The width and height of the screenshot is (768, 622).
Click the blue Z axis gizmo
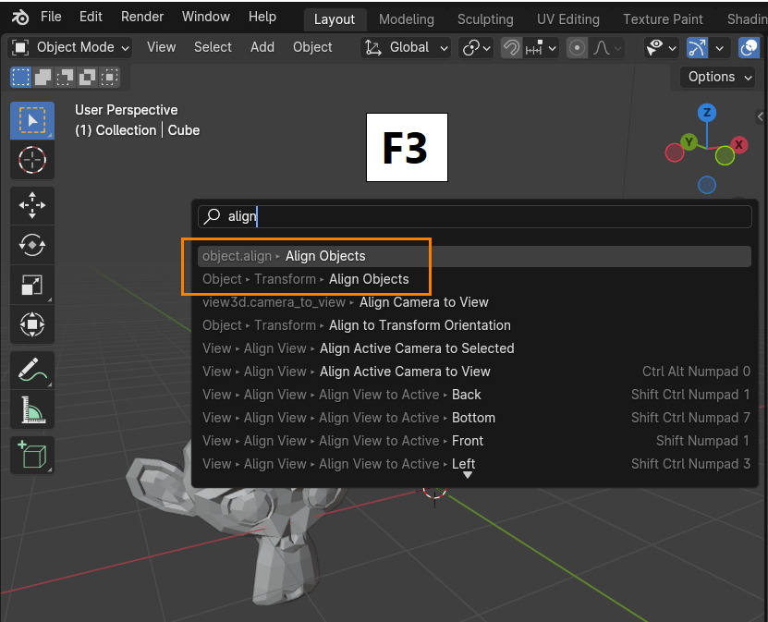pyautogui.click(x=707, y=113)
